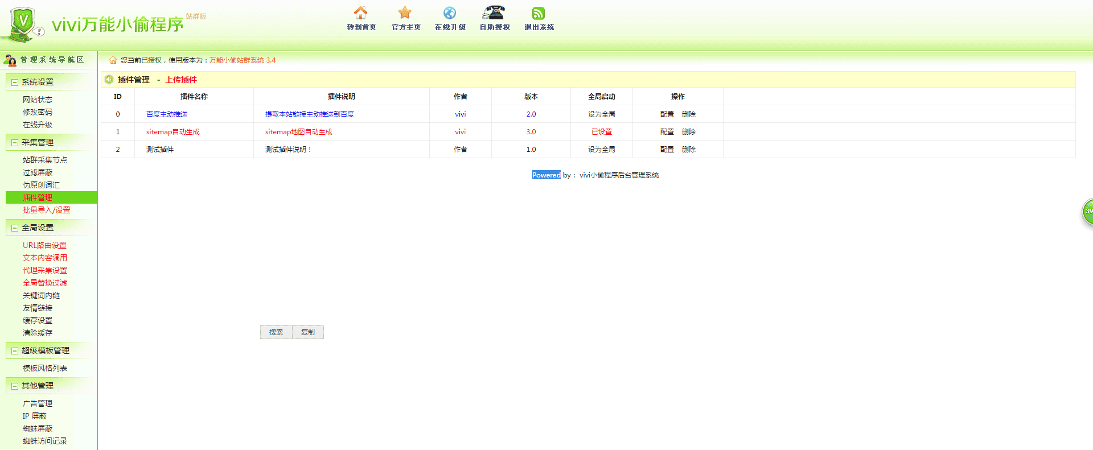
Task: Click 已设置 for sitemap自动生成
Action: point(602,132)
